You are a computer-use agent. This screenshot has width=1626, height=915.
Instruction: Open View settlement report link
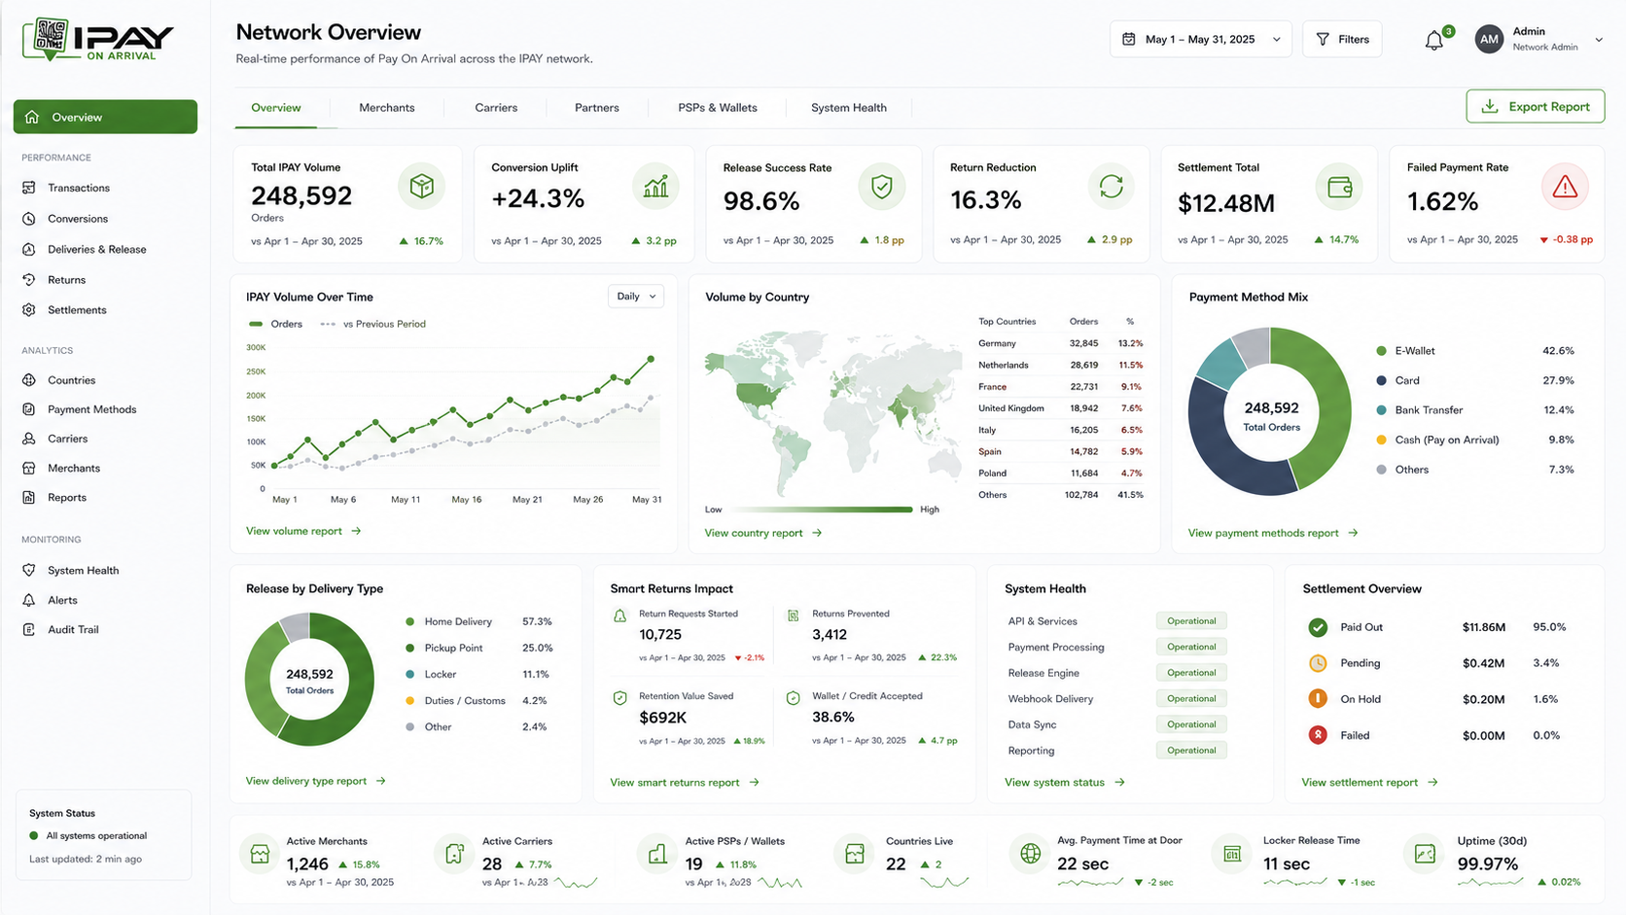coord(1369,783)
